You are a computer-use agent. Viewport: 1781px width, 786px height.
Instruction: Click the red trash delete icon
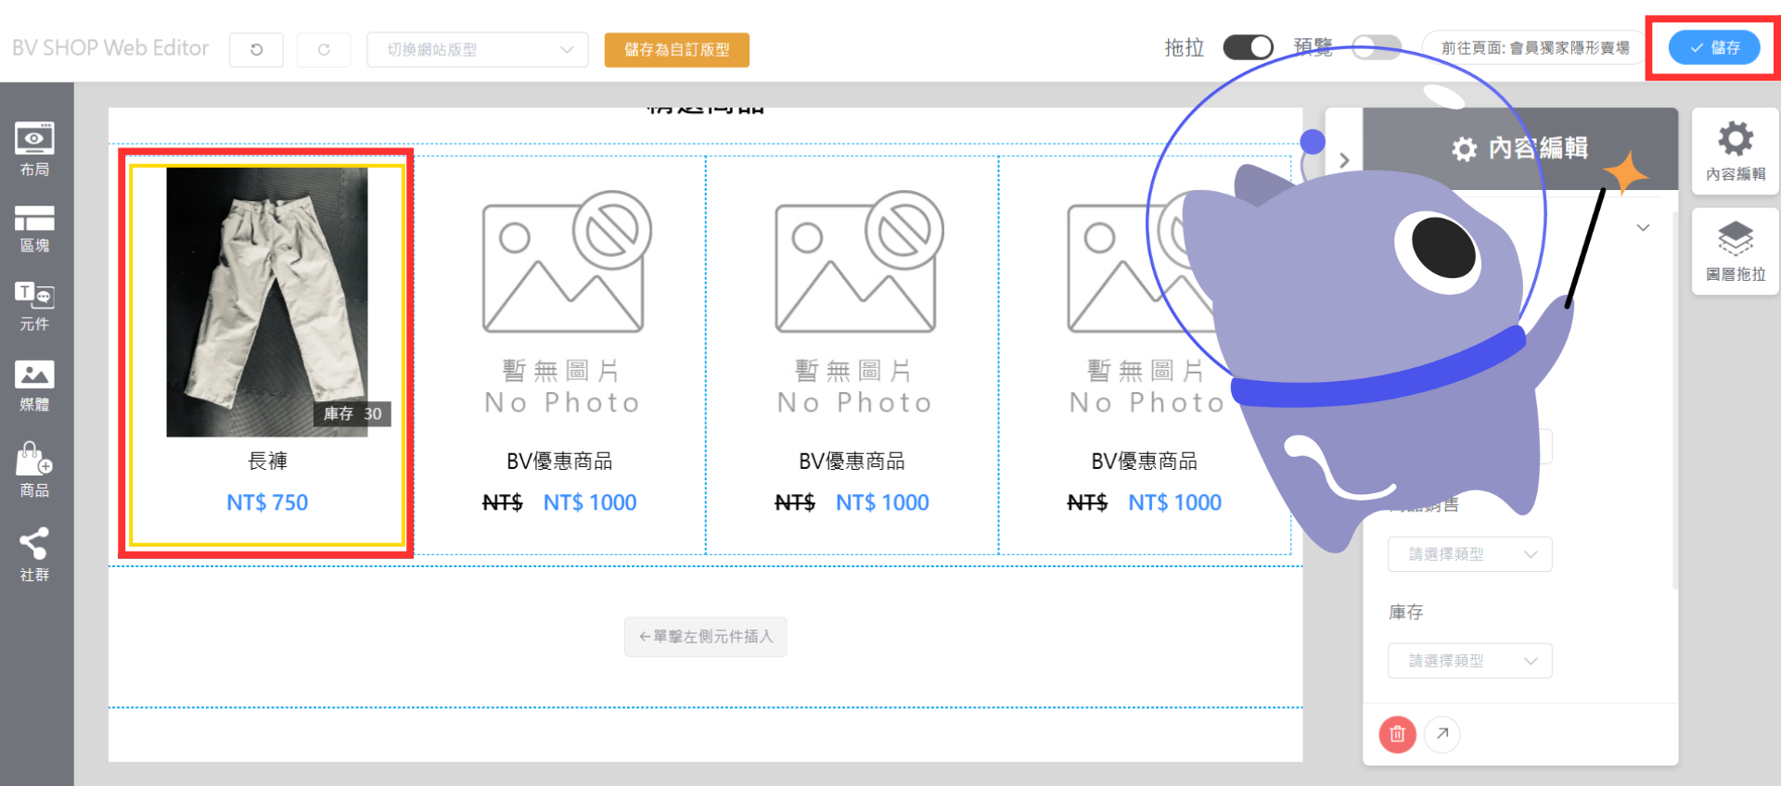pos(1397,734)
